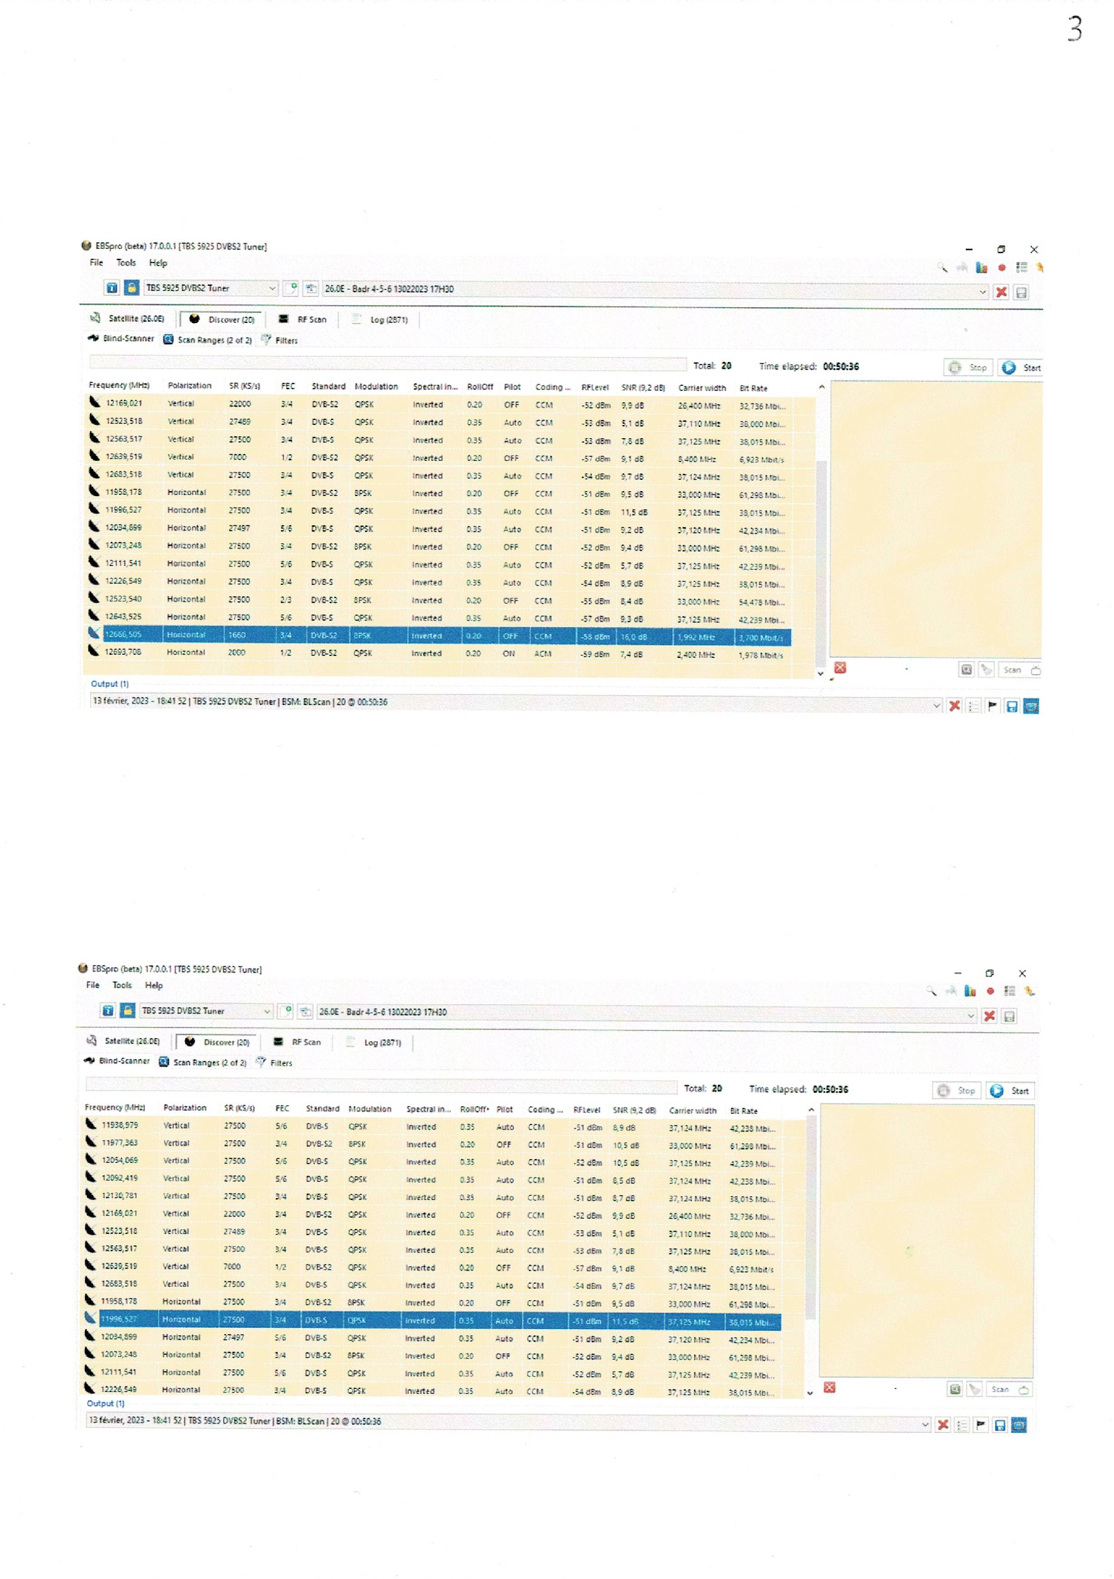Open satellite profile dropdown in lower EBSpro window
This screenshot has height=1579, width=1114.
point(647,1014)
